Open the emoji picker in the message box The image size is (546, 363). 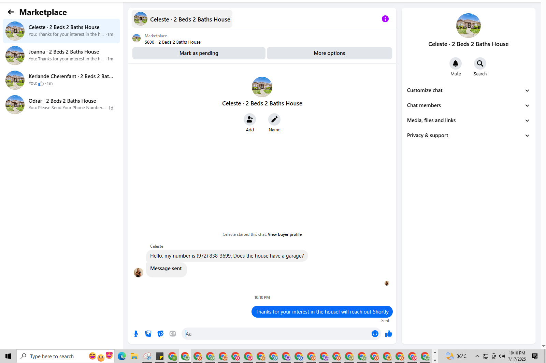[x=375, y=334]
